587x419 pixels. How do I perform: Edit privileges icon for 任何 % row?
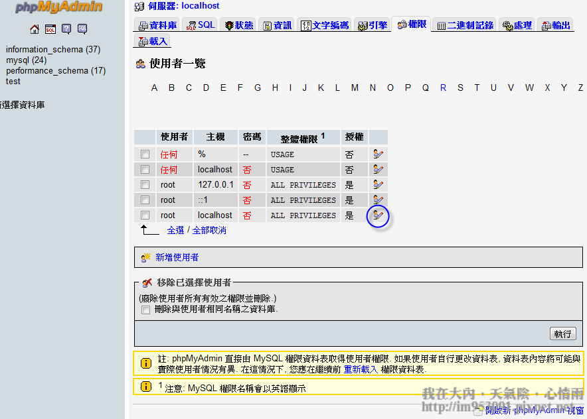click(x=378, y=154)
